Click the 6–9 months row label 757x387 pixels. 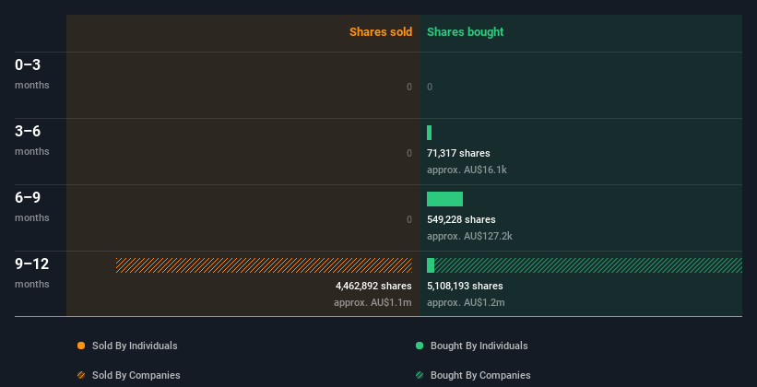point(32,206)
